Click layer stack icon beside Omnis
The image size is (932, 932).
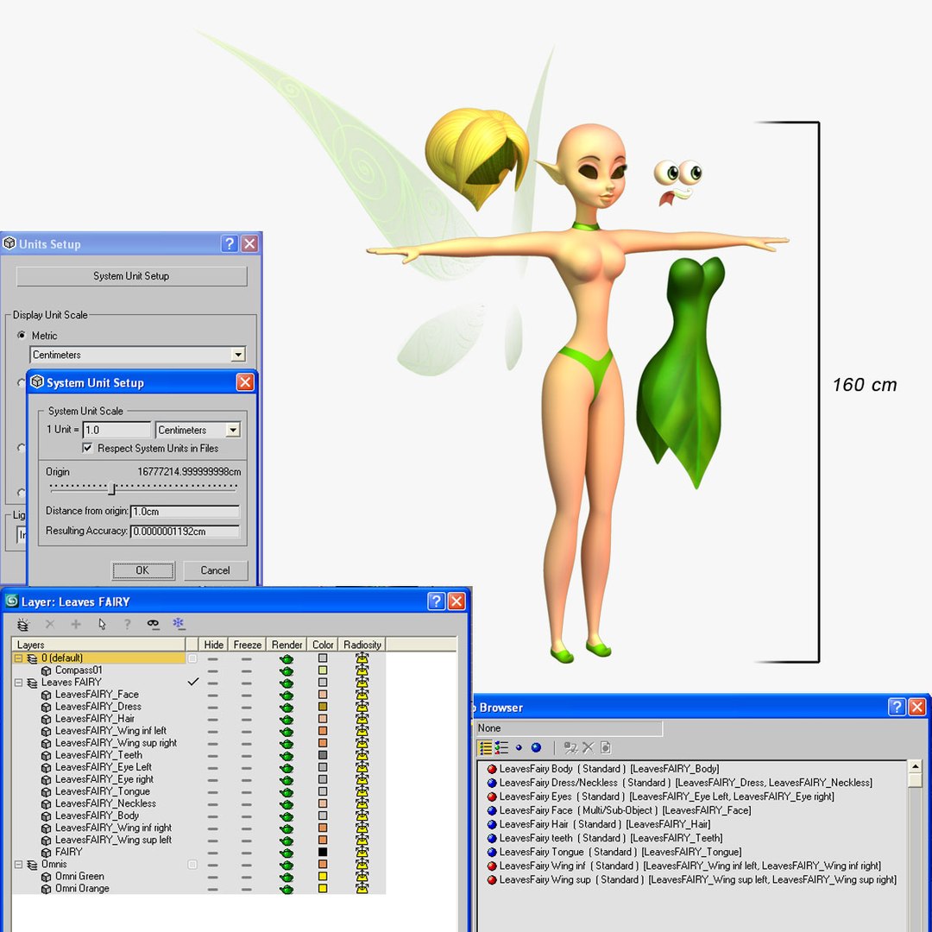pos(33,865)
